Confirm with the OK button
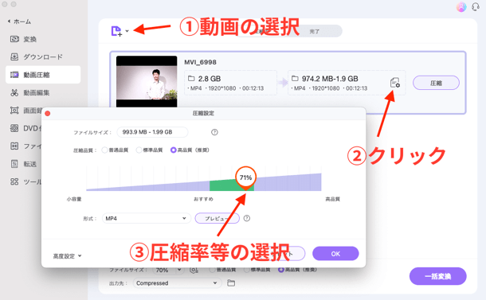Image resolution: width=486 pixels, height=300 pixels. pos(335,254)
